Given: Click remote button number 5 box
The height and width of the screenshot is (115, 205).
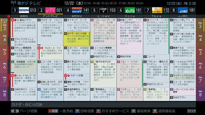Looking at the screenshot, I should coord(94,10).
